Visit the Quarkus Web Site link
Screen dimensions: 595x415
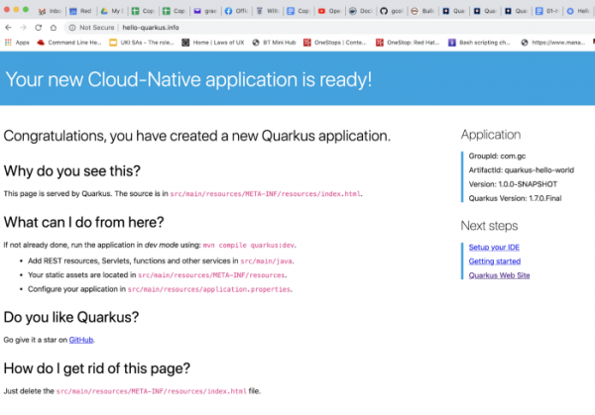[x=498, y=274]
